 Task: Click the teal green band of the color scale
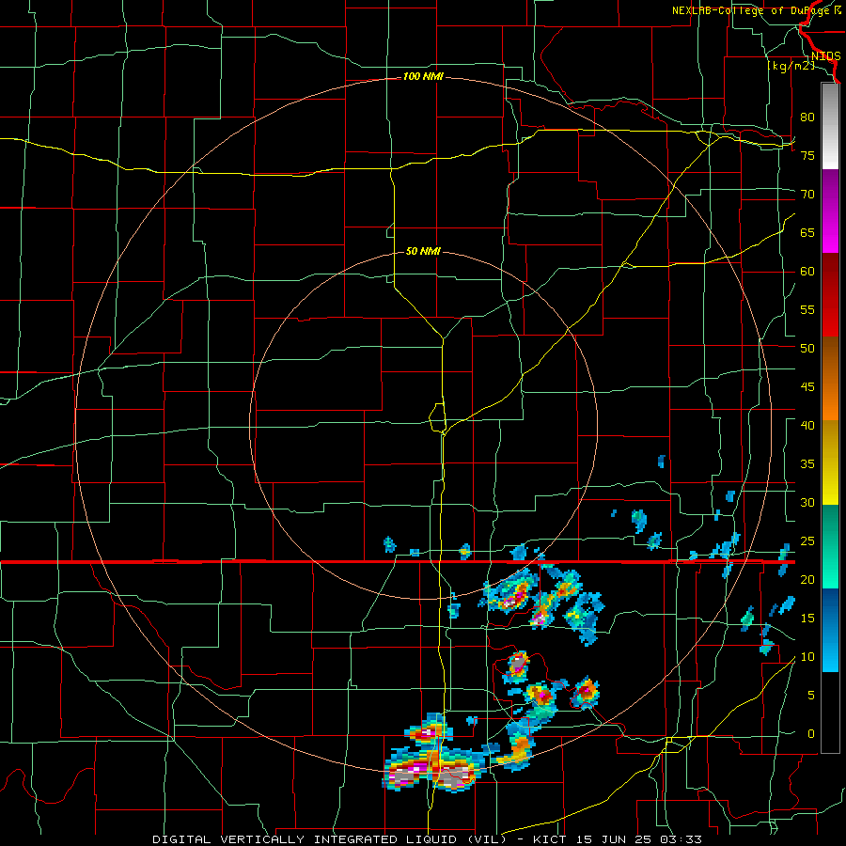(x=830, y=546)
